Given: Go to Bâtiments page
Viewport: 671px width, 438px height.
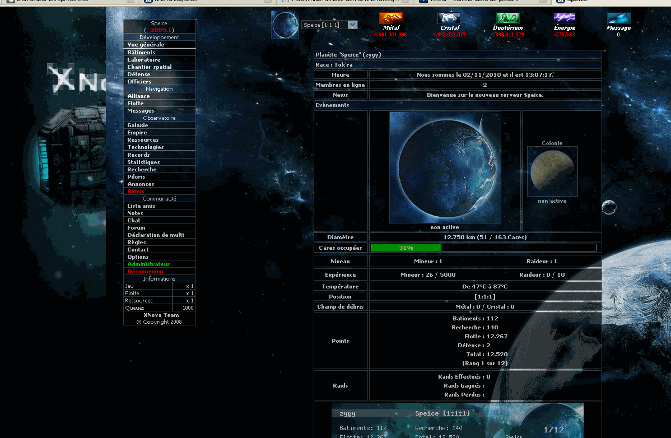Looking at the screenshot, I should click(141, 52).
